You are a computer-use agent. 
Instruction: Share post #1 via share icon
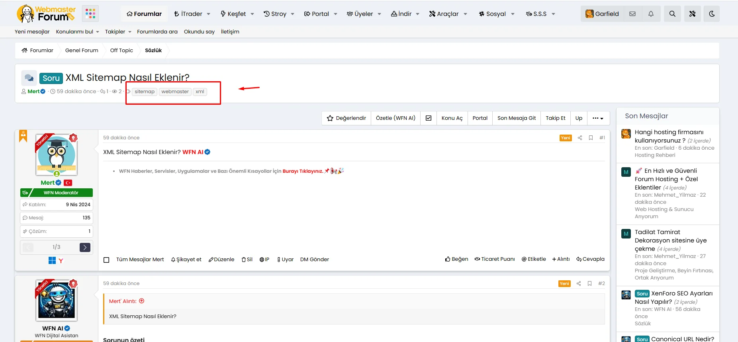click(580, 138)
